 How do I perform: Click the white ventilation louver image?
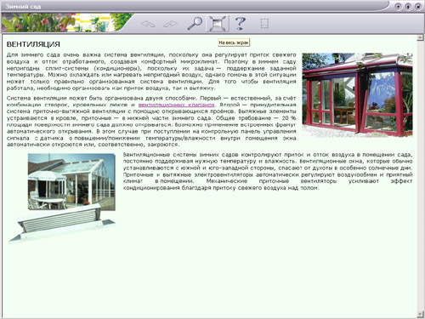coord(61,224)
